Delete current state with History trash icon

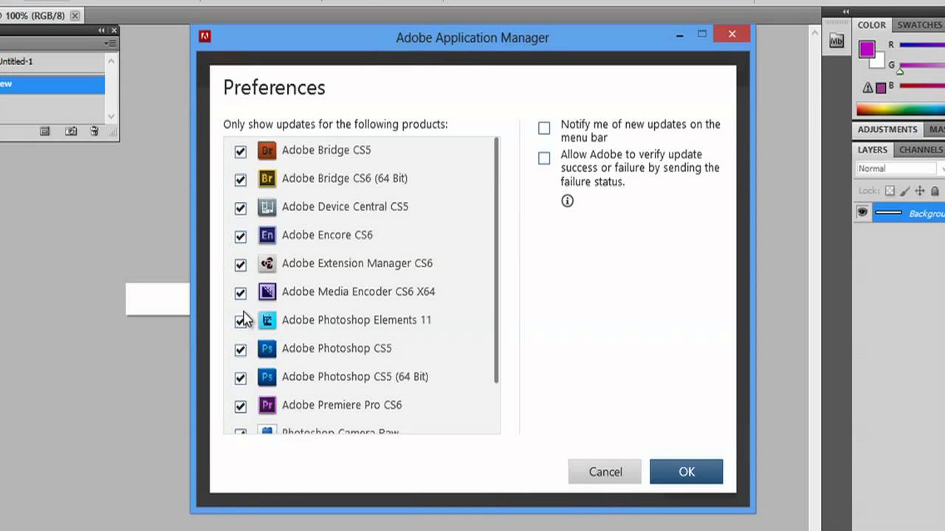click(94, 131)
